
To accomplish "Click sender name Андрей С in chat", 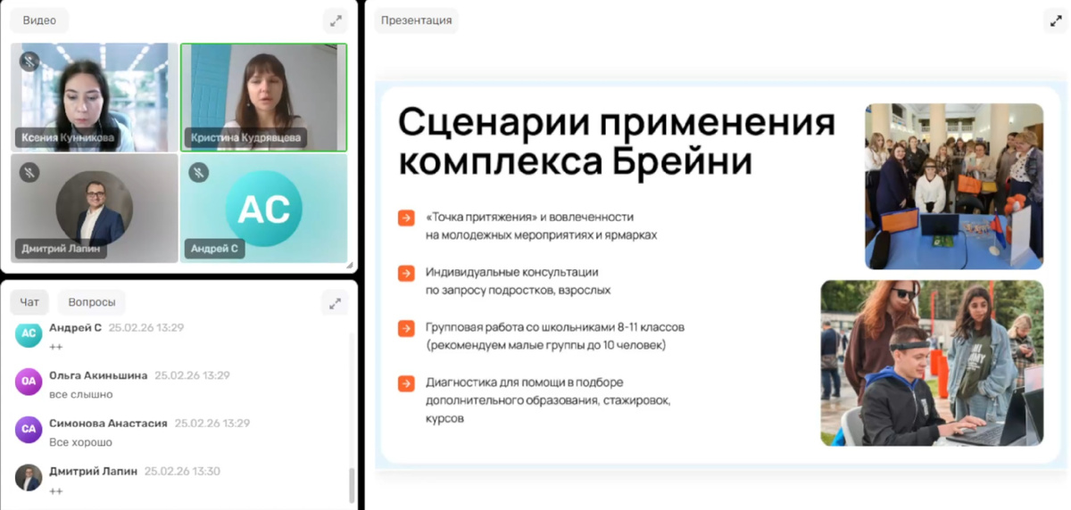I will (75, 327).
